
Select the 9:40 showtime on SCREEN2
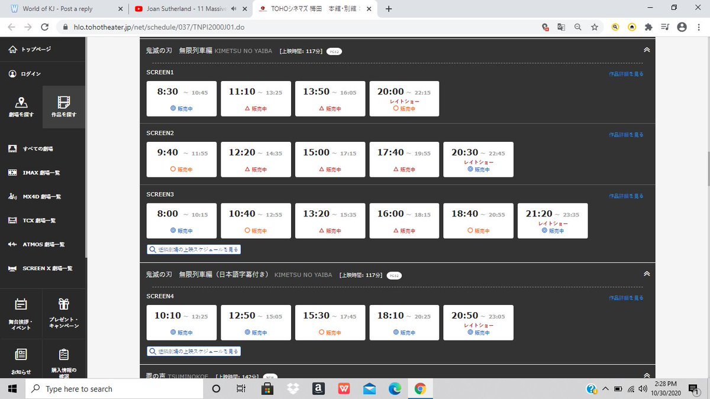pos(182,160)
